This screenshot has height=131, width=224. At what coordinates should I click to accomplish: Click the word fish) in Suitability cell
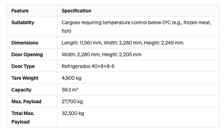point(66,31)
